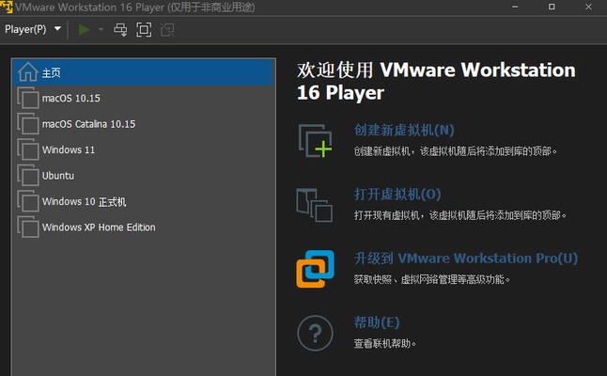Image resolution: width=607 pixels, height=376 pixels.
Task: Expand the Player(P) dropdown arrow
Action: tap(57, 28)
